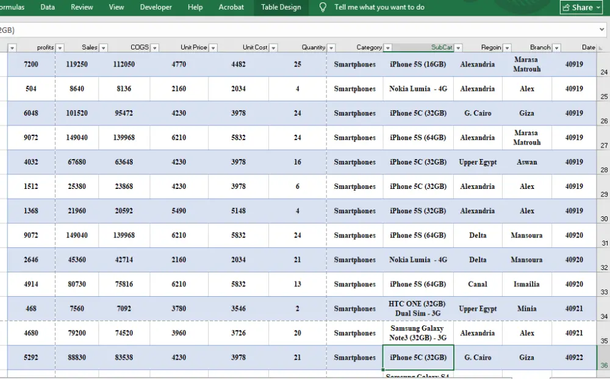Open the profits column filter dropdown
The height and width of the screenshot is (379, 610).
pos(60,48)
